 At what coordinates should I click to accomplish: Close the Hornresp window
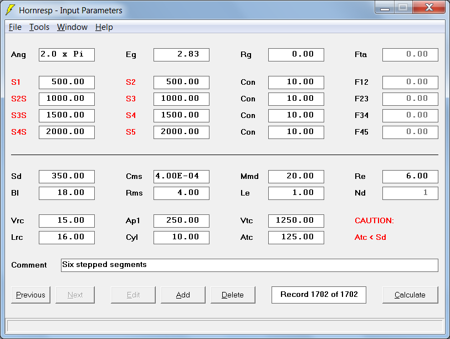(429, 7)
